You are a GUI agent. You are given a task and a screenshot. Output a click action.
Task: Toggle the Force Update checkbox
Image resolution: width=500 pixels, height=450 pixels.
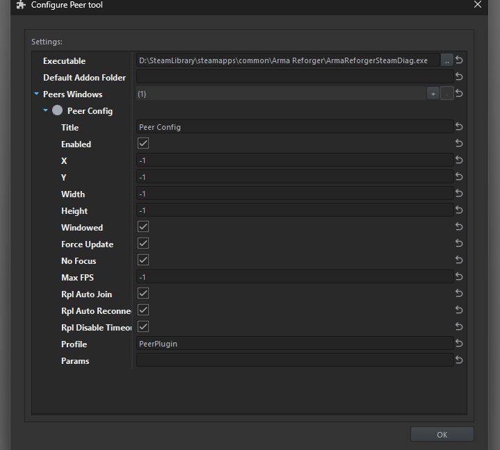143,243
